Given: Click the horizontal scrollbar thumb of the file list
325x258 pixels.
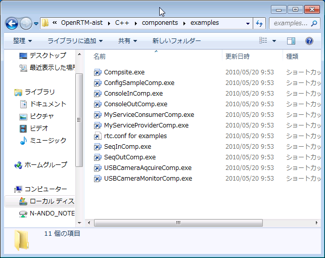Looking at the screenshot, I should tap(178, 223).
